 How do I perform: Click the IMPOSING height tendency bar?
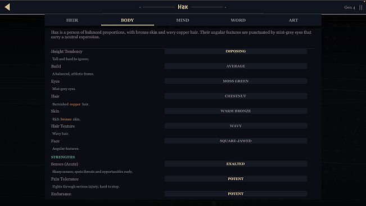click(x=236, y=51)
